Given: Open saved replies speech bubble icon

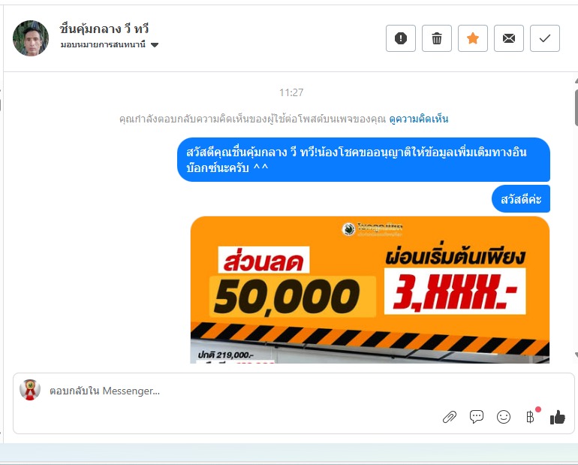Looking at the screenshot, I should [476, 417].
